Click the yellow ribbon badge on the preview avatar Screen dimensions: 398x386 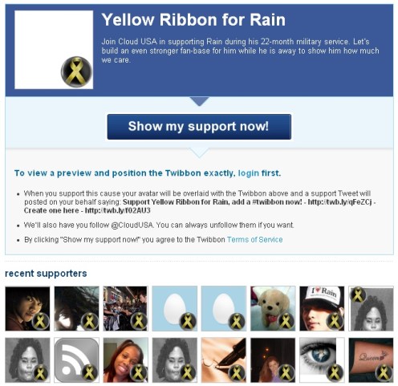(76, 71)
